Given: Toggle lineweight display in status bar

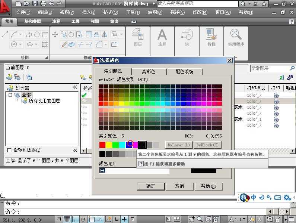Looking at the screenshot, I should pyautogui.click(x=124, y=219).
